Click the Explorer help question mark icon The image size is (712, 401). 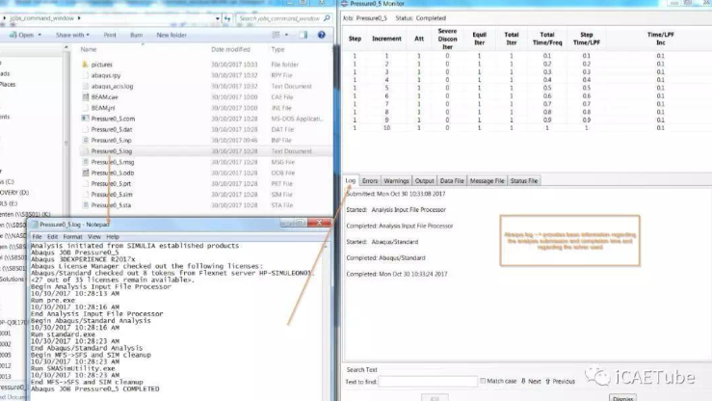tap(322, 35)
